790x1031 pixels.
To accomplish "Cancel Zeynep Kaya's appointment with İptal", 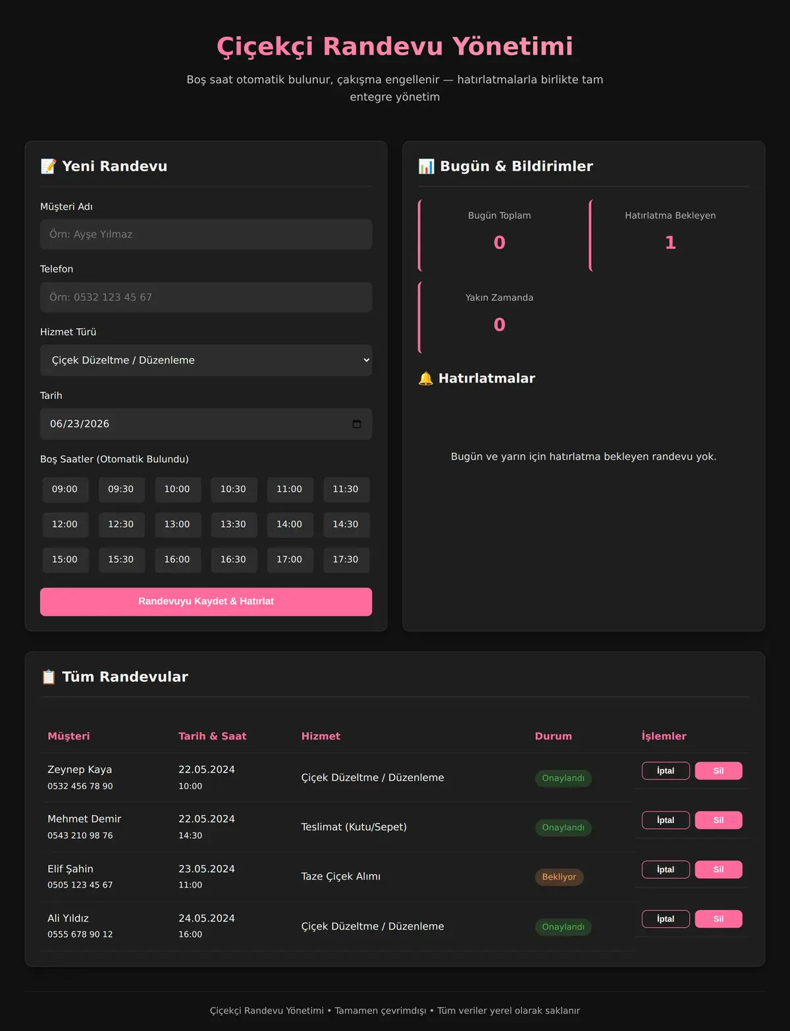I will (666, 771).
